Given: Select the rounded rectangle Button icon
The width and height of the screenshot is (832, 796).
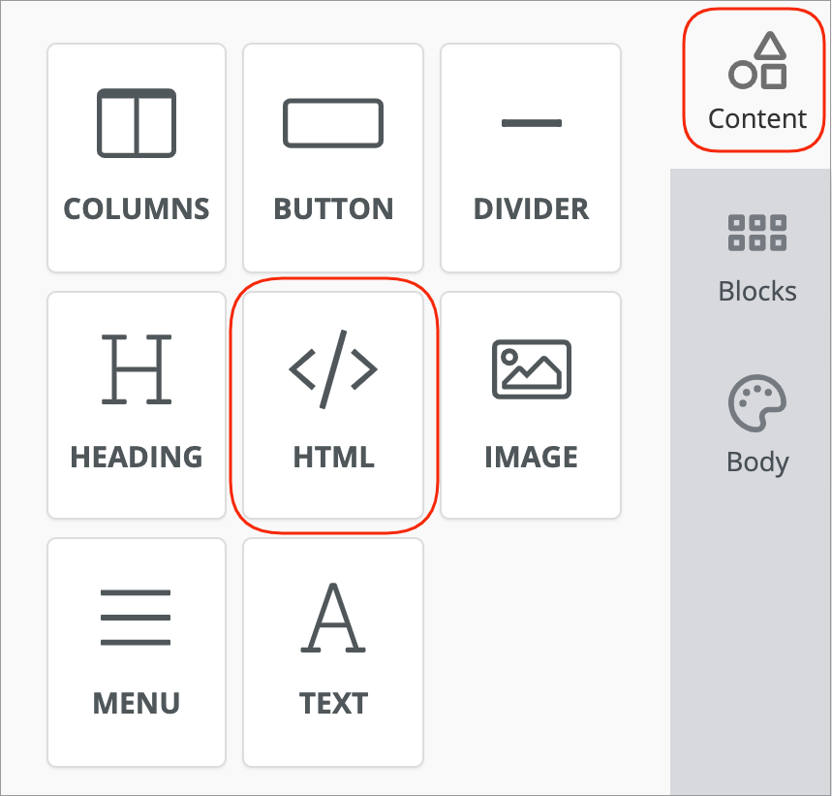Looking at the screenshot, I should (333, 123).
